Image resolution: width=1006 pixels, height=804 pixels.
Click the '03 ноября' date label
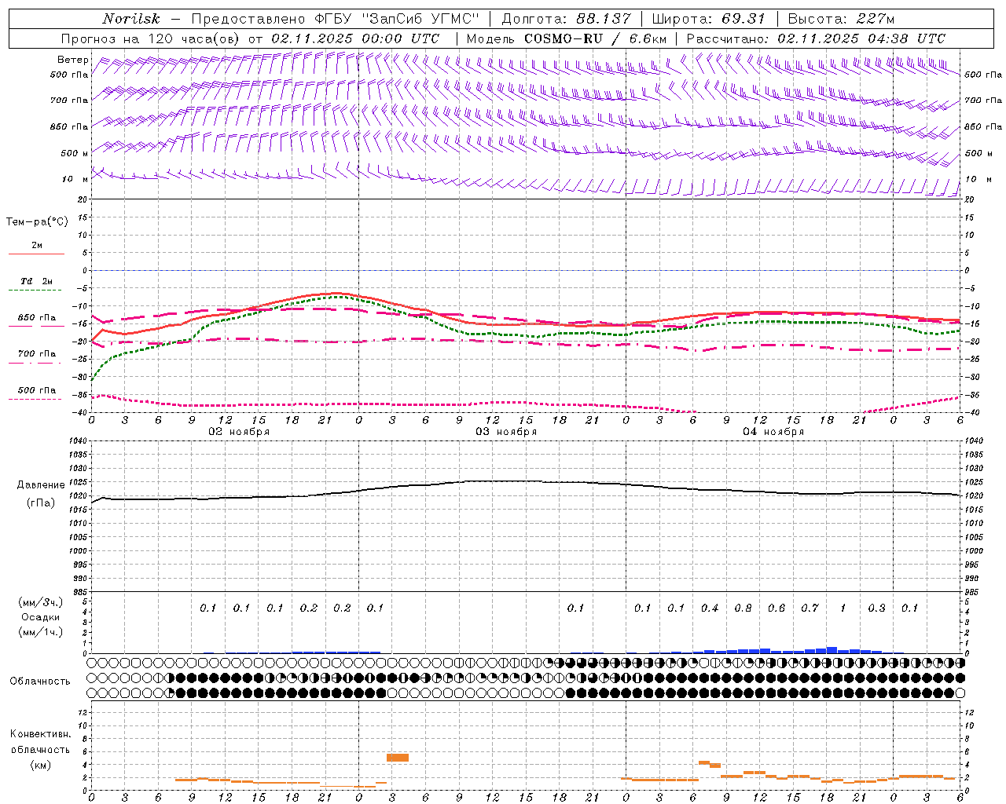point(506,432)
